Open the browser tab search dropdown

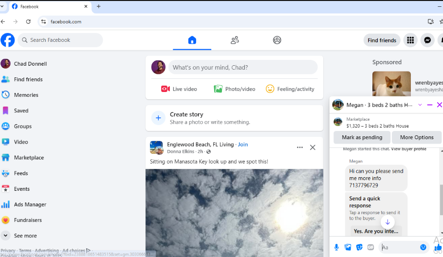[x=2, y=6]
